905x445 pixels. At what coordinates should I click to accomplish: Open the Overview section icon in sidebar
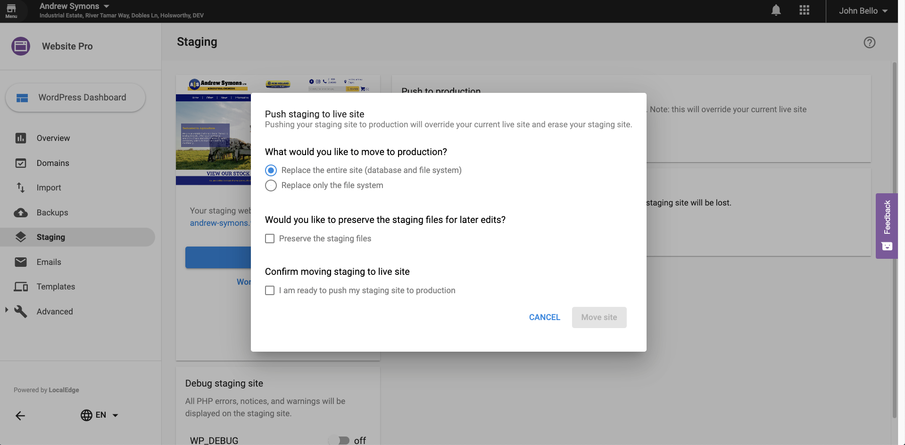coord(21,138)
